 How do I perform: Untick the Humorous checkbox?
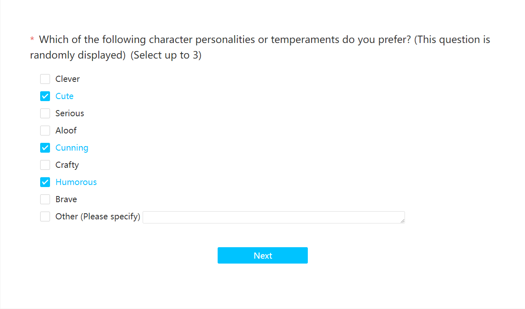point(45,182)
